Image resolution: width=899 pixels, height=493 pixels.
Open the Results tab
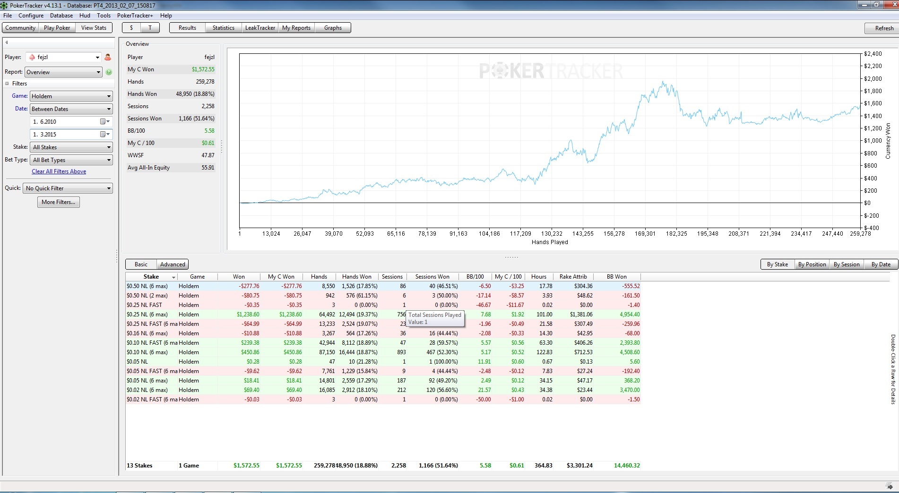click(x=187, y=28)
